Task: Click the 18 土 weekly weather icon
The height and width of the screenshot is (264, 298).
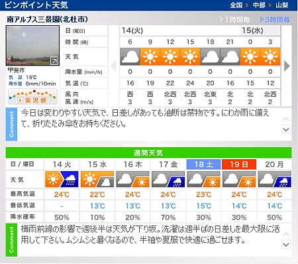Action: coord(203,179)
